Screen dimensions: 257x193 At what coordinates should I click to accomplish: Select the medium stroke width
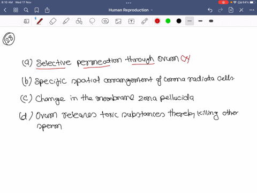click(x=200, y=21)
